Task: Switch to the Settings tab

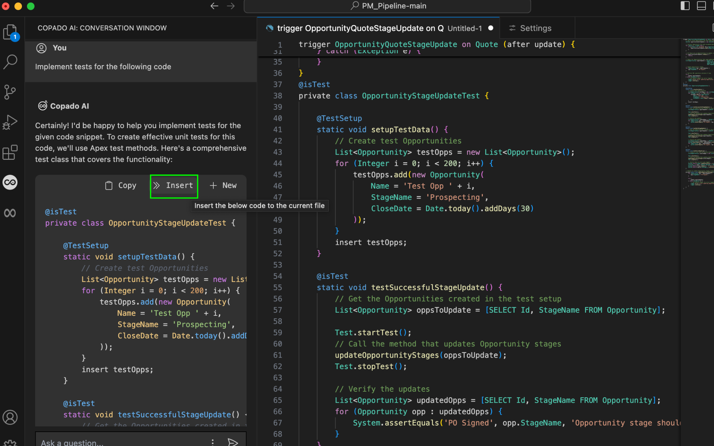Action: point(531,28)
